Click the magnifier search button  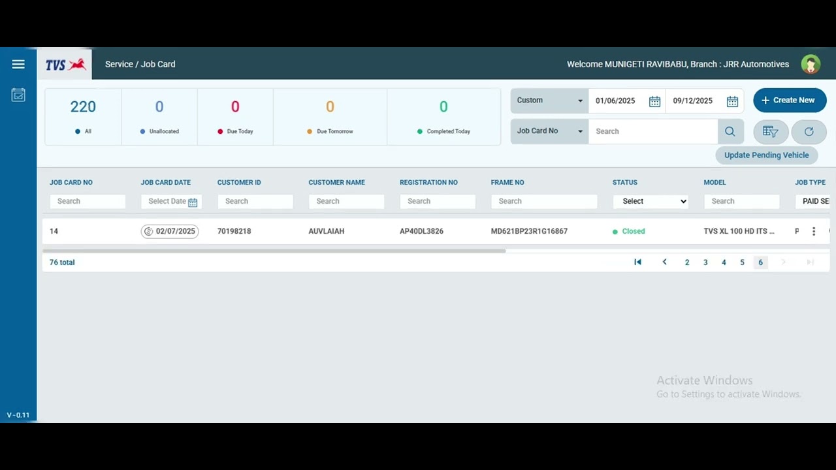click(x=730, y=131)
